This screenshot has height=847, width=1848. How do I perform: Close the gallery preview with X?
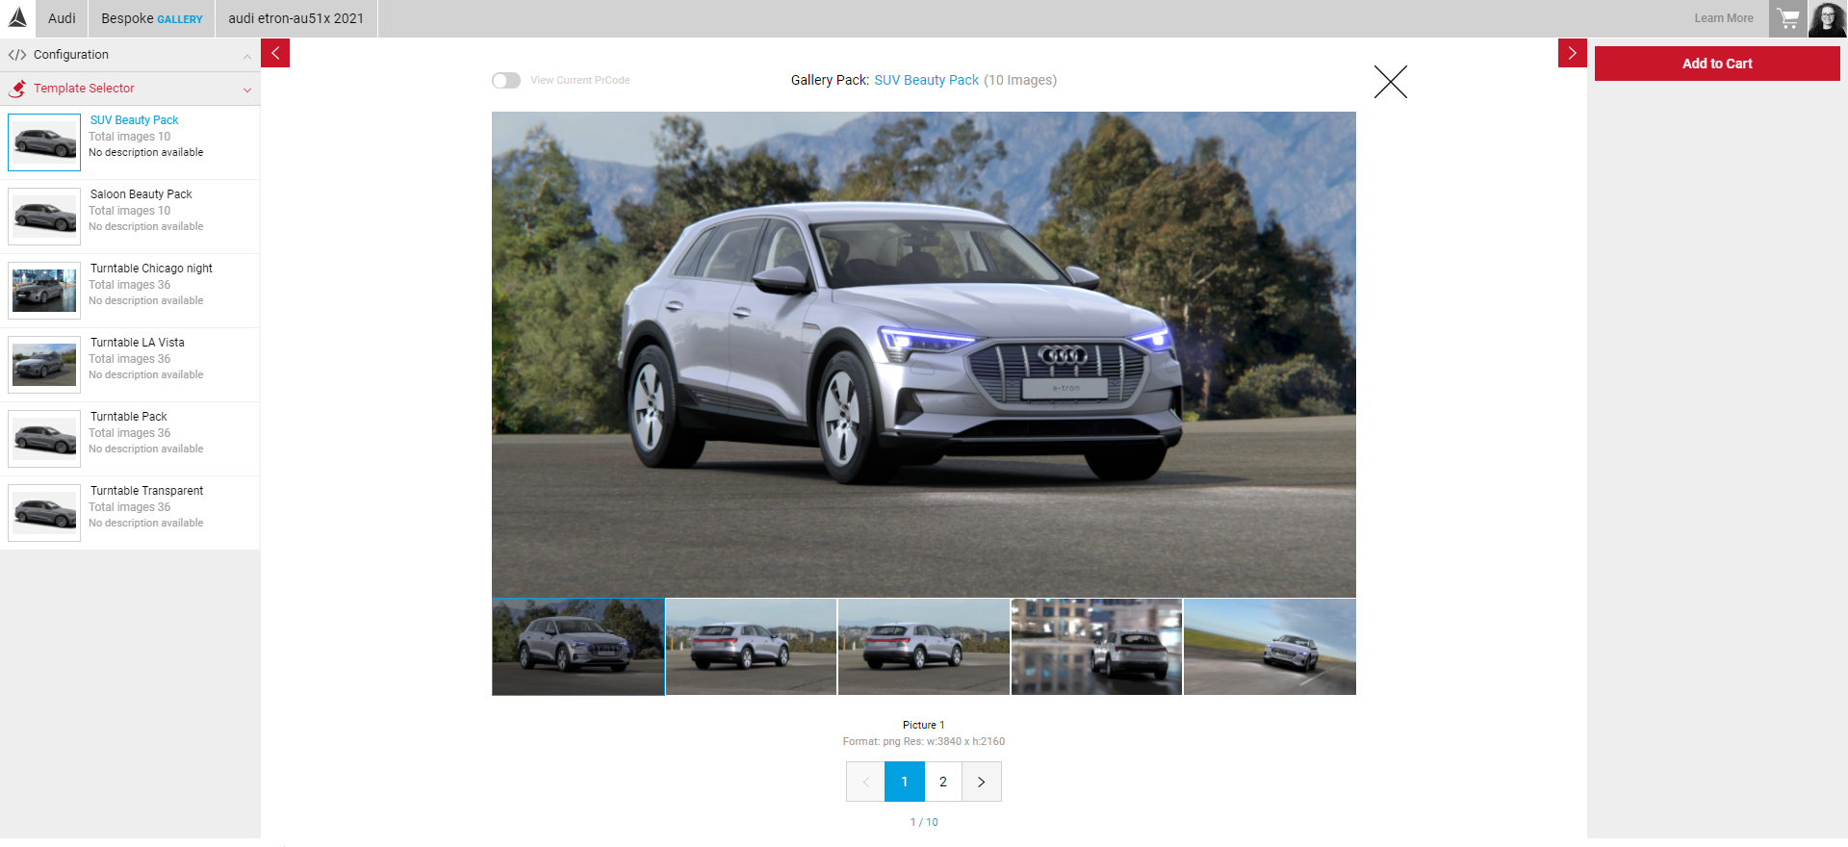[1391, 82]
